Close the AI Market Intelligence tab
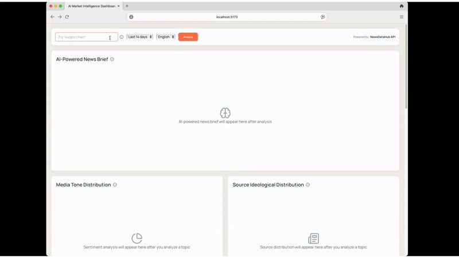The height and width of the screenshot is (258, 459). [x=119, y=6]
